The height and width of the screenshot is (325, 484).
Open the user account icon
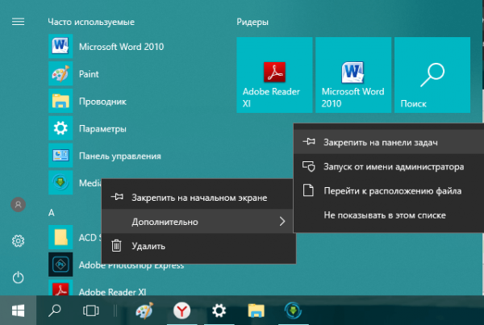[x=19, y=204]
